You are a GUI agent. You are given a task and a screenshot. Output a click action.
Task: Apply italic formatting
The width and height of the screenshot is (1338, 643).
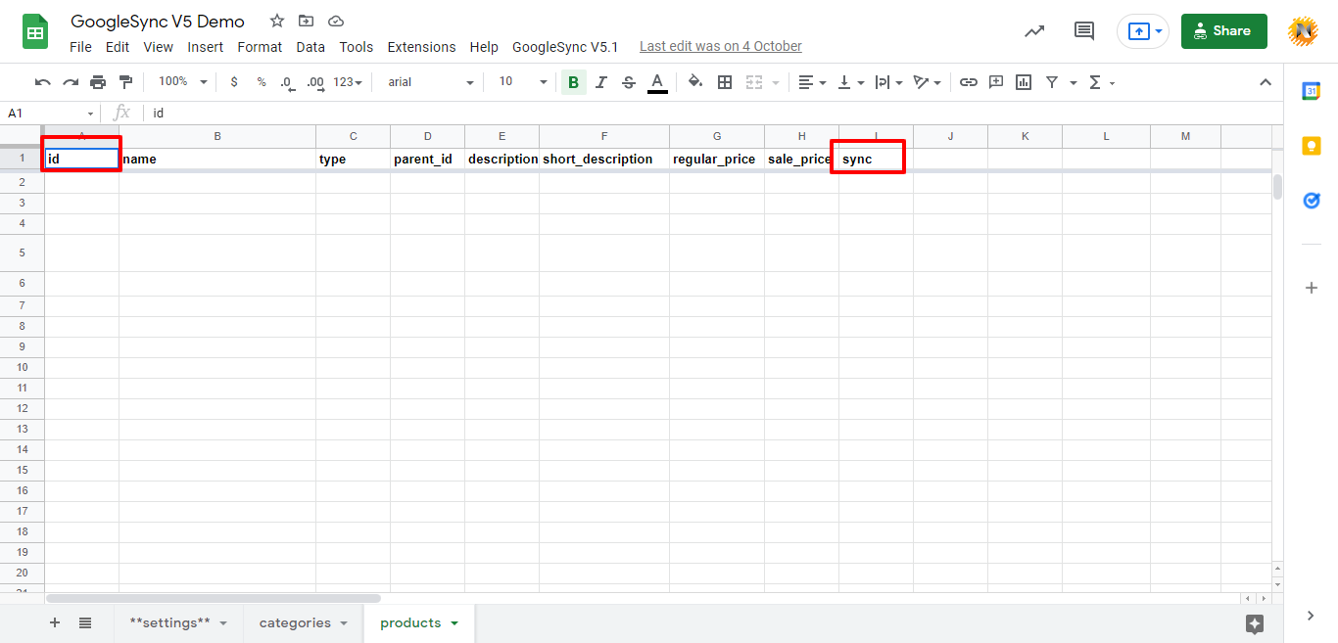(x=600, y=82)
